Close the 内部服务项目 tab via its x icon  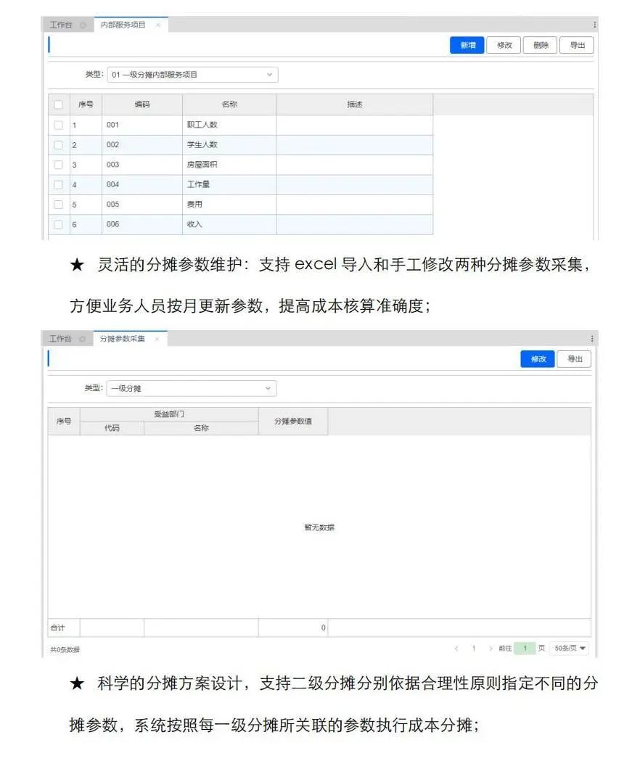tap(158, 25)
